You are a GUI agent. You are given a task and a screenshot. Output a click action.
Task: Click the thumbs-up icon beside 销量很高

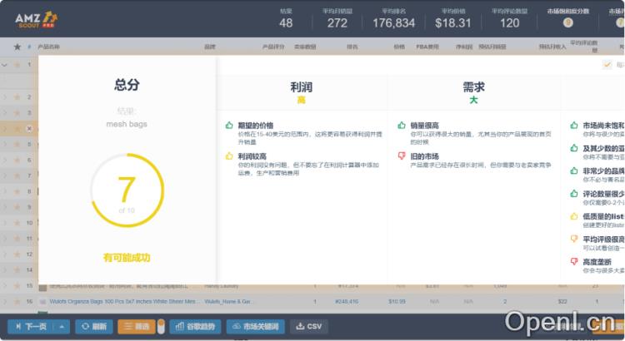coord(401,125)
